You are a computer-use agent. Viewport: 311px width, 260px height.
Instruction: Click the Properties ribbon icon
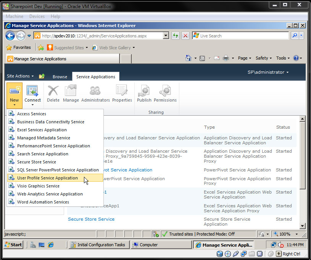click(122, 90)
